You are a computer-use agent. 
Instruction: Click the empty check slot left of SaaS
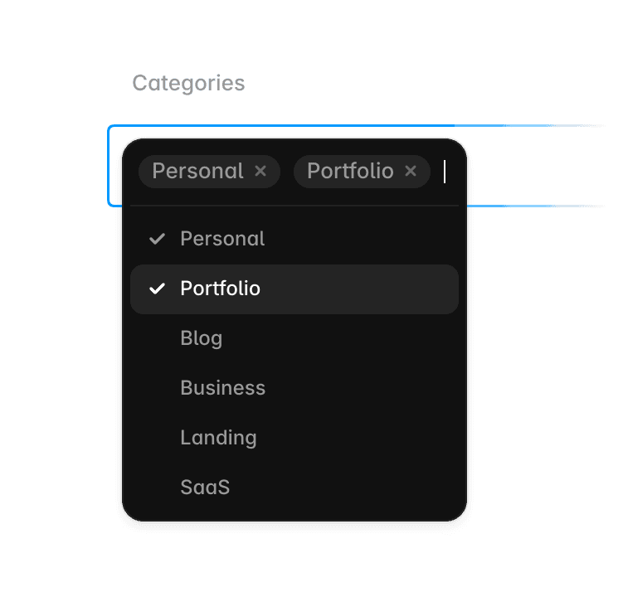[157, 488]
